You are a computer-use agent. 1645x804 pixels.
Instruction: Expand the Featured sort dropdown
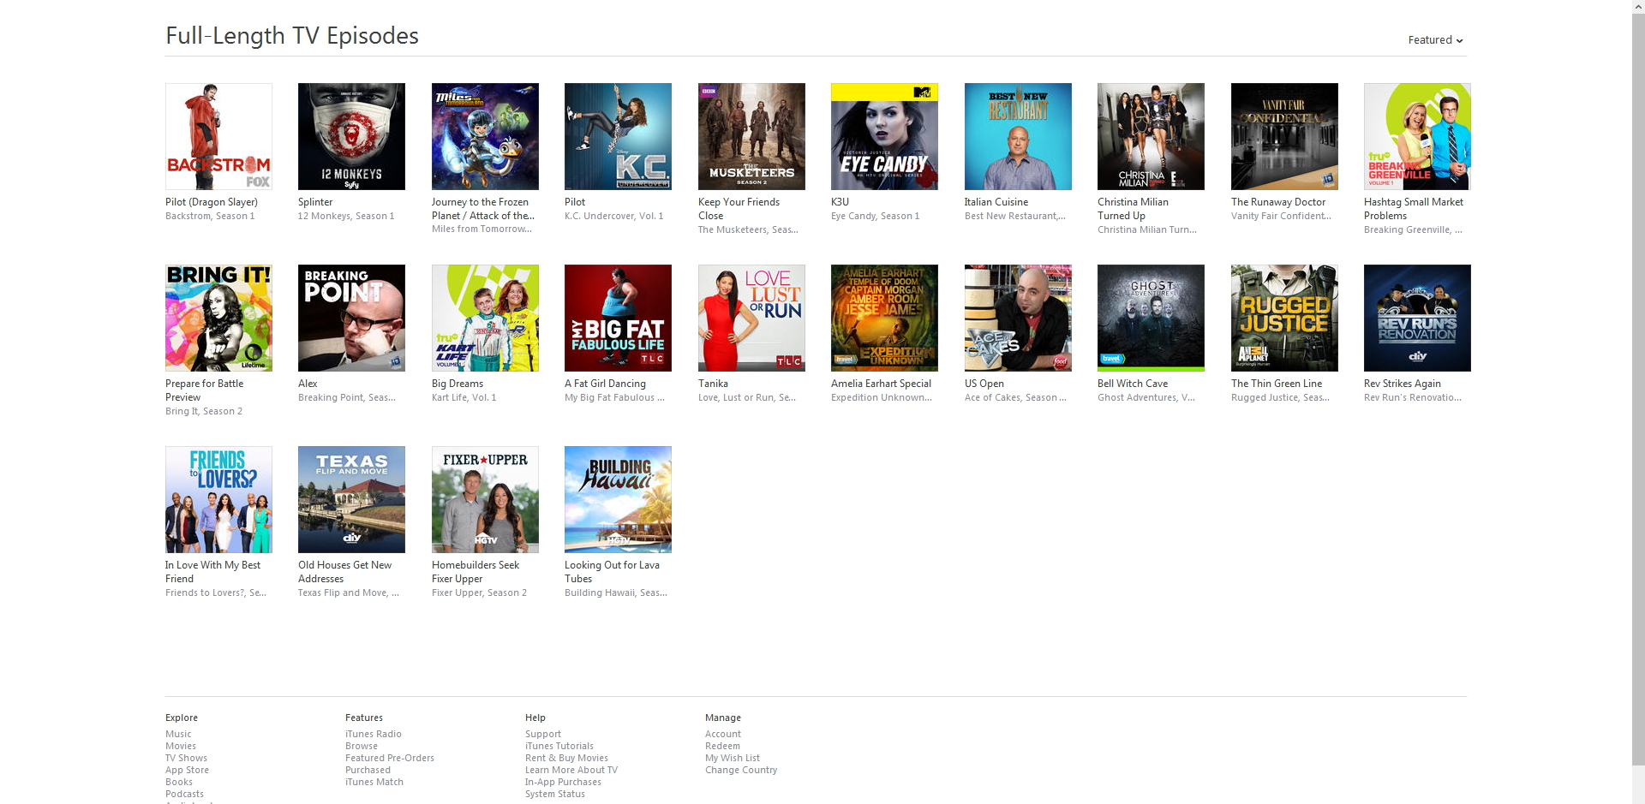(x=1435, y=40)
